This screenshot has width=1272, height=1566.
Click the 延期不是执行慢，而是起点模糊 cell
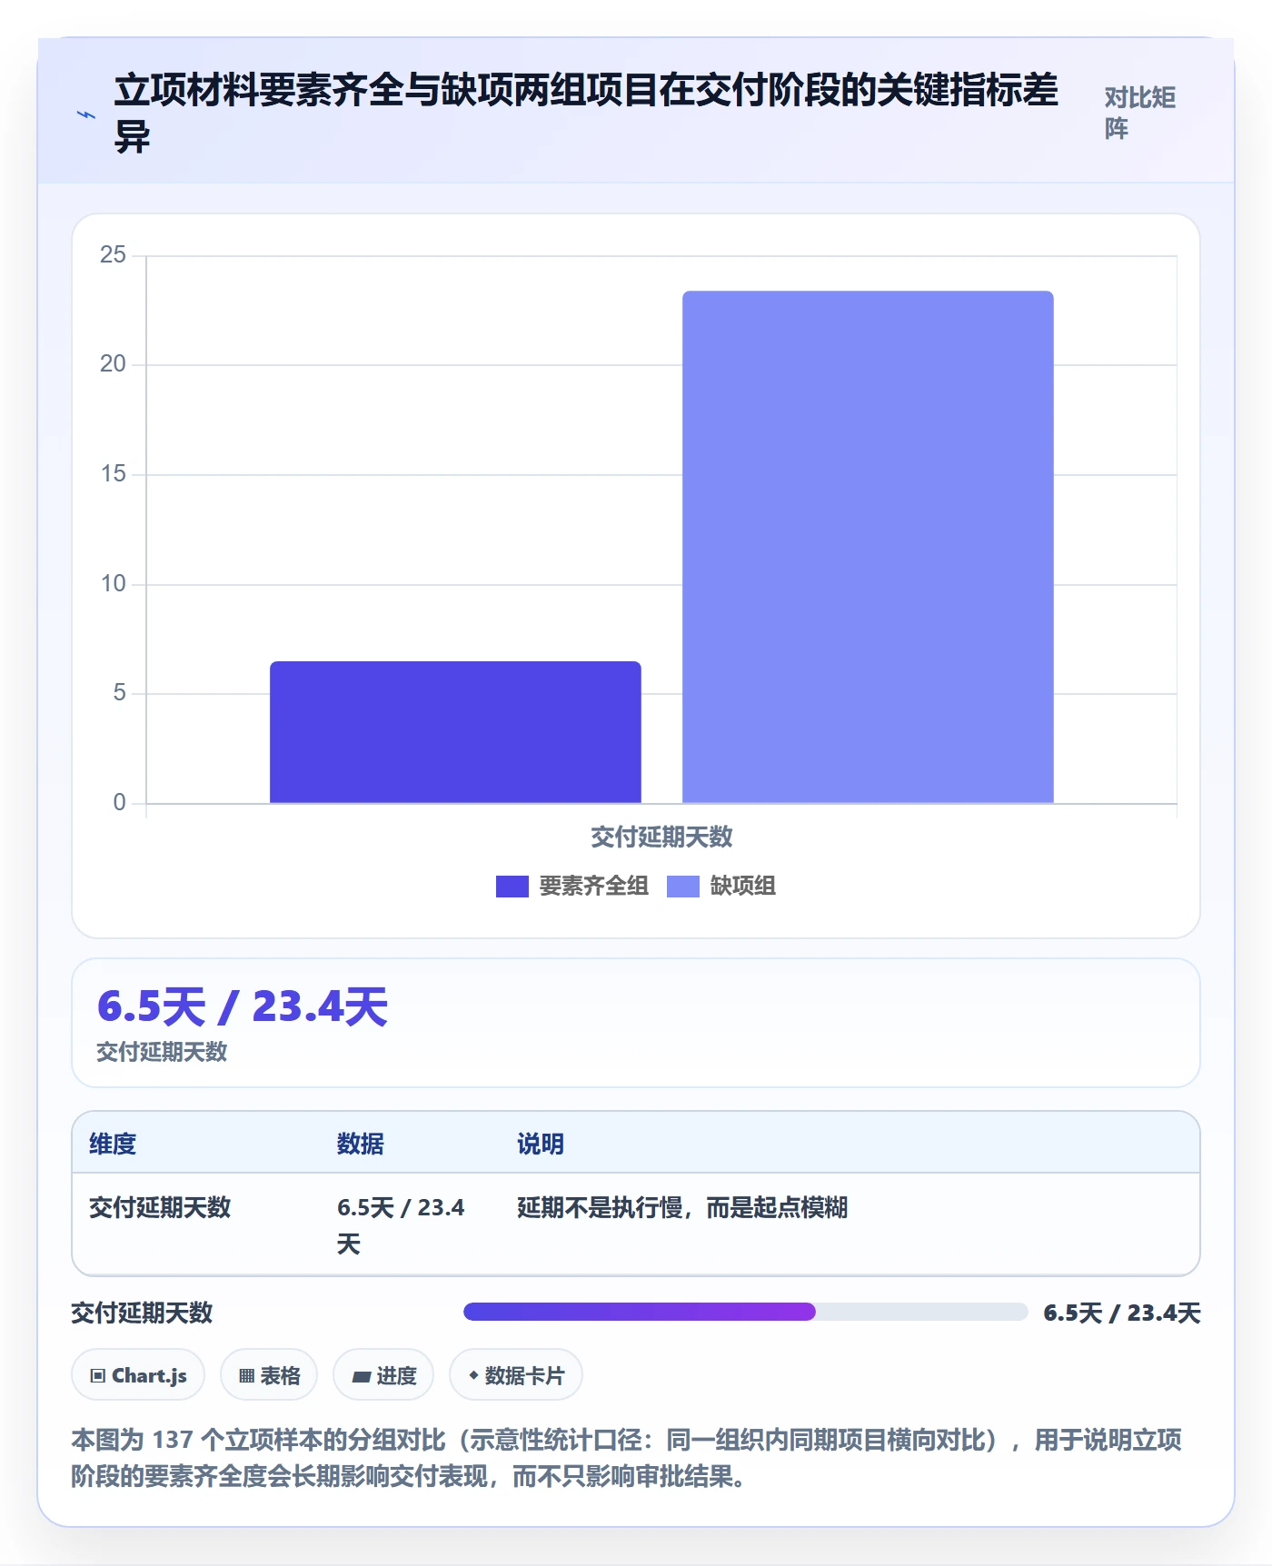682,1207
